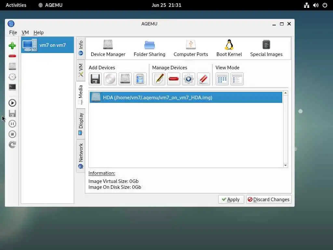Screen dimensions: 333x250
Task: Open the Help menu
Action: tap(39, 33)
